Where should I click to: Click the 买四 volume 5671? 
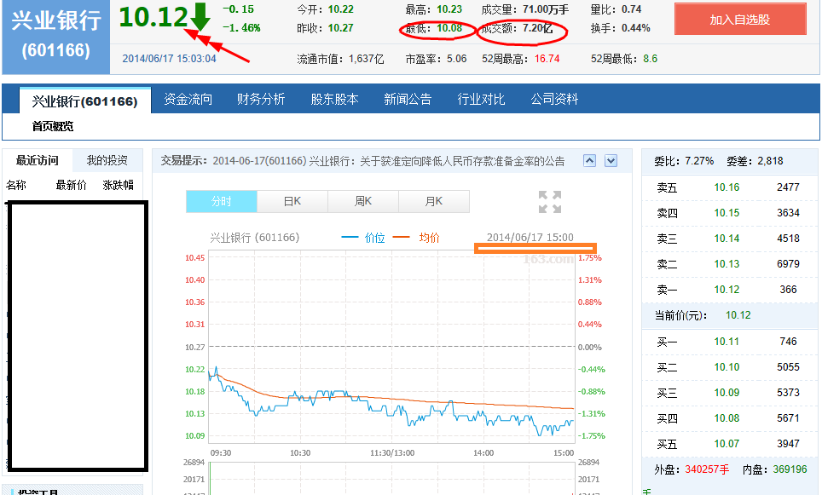788,418
